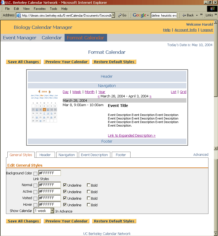Click the previous week « link in preview
Screen dimensions: 218x236
[x=99, y=96]
